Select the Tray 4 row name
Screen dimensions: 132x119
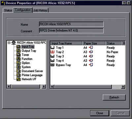[60, 60]
